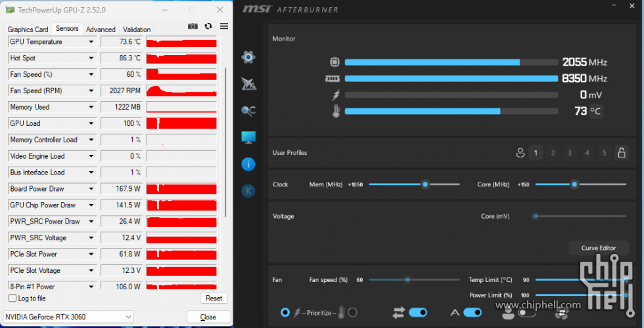Click the memory clock icon in Monitor

click(x=333, y=79)
